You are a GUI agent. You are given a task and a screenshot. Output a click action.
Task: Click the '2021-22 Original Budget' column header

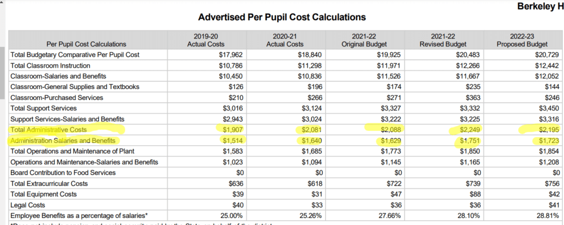coord(364,40)
